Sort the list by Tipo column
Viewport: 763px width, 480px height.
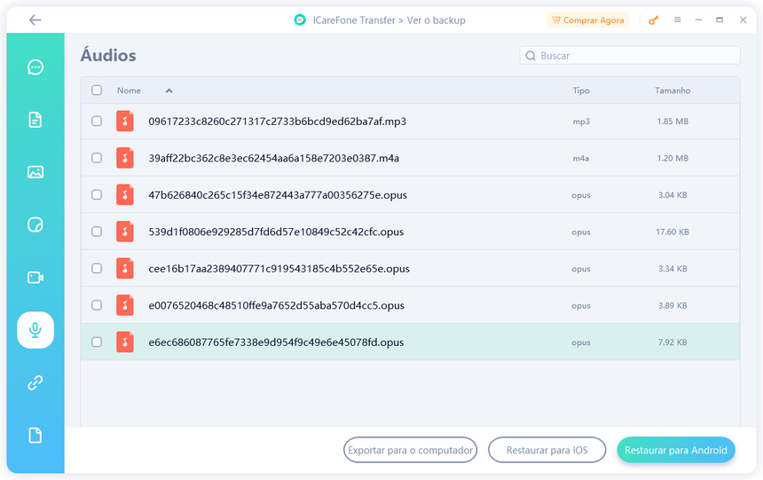pos(581,90)
